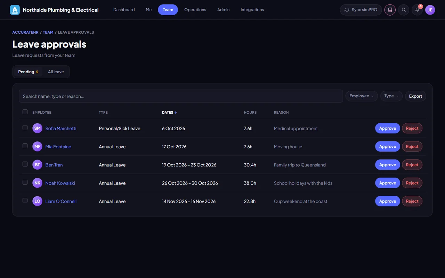Approve Liam O'Connell's leave request
The width and height of the screenshot is (445, 278).
[388, 201]
